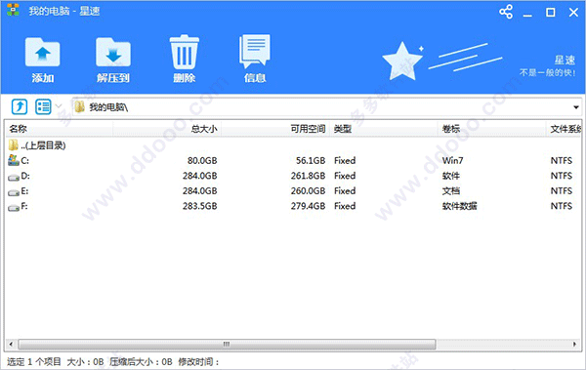Screen dimensions: 586x370
Task: Sort by 总大小 column header
Action: [167, 129]
